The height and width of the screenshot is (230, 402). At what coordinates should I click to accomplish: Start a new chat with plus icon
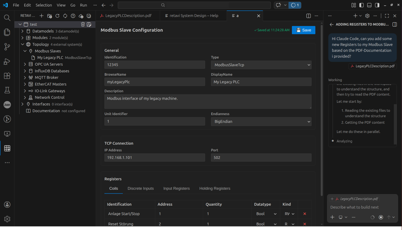pos(355,16)
